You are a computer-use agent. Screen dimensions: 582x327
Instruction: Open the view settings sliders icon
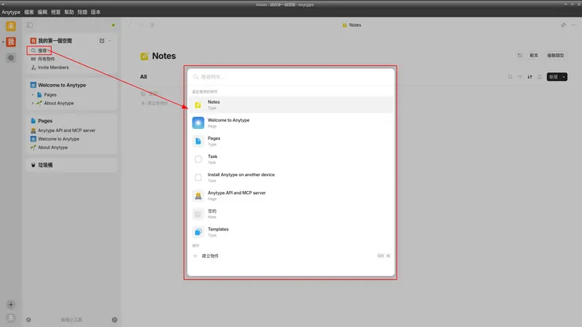click(540, 77)
